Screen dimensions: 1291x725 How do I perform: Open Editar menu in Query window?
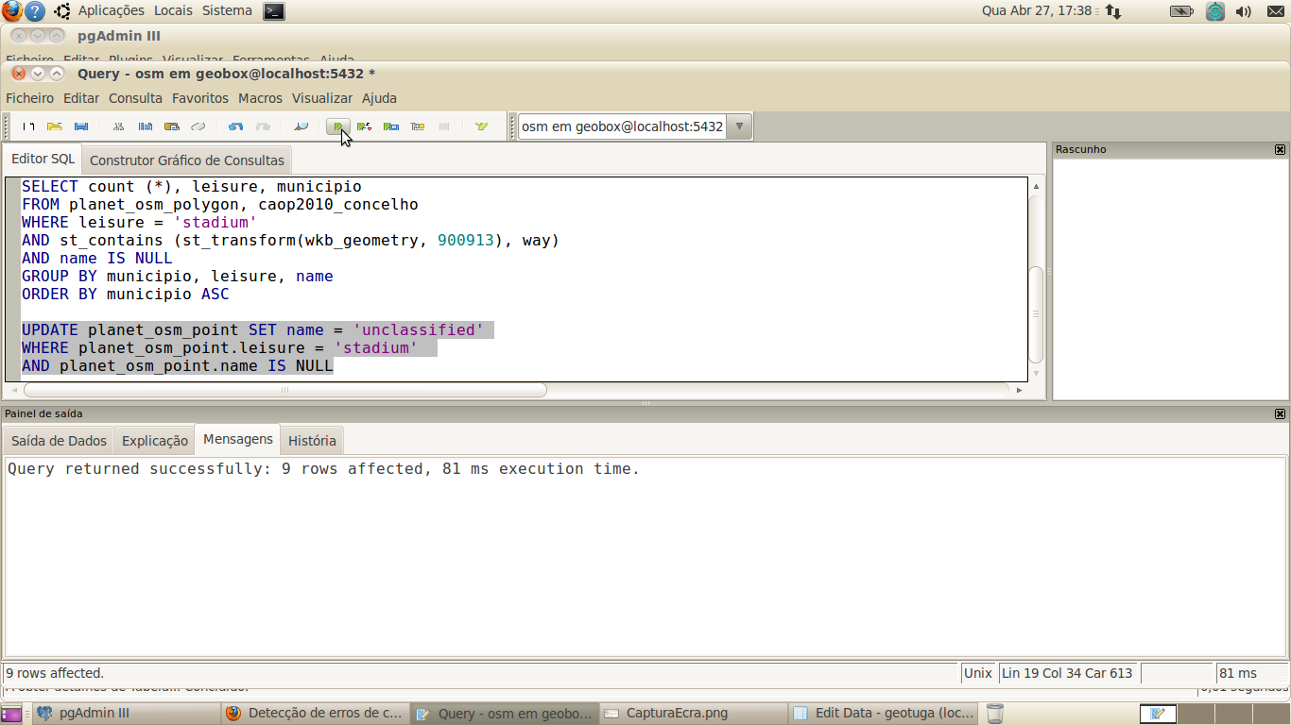tap(81, 98)
